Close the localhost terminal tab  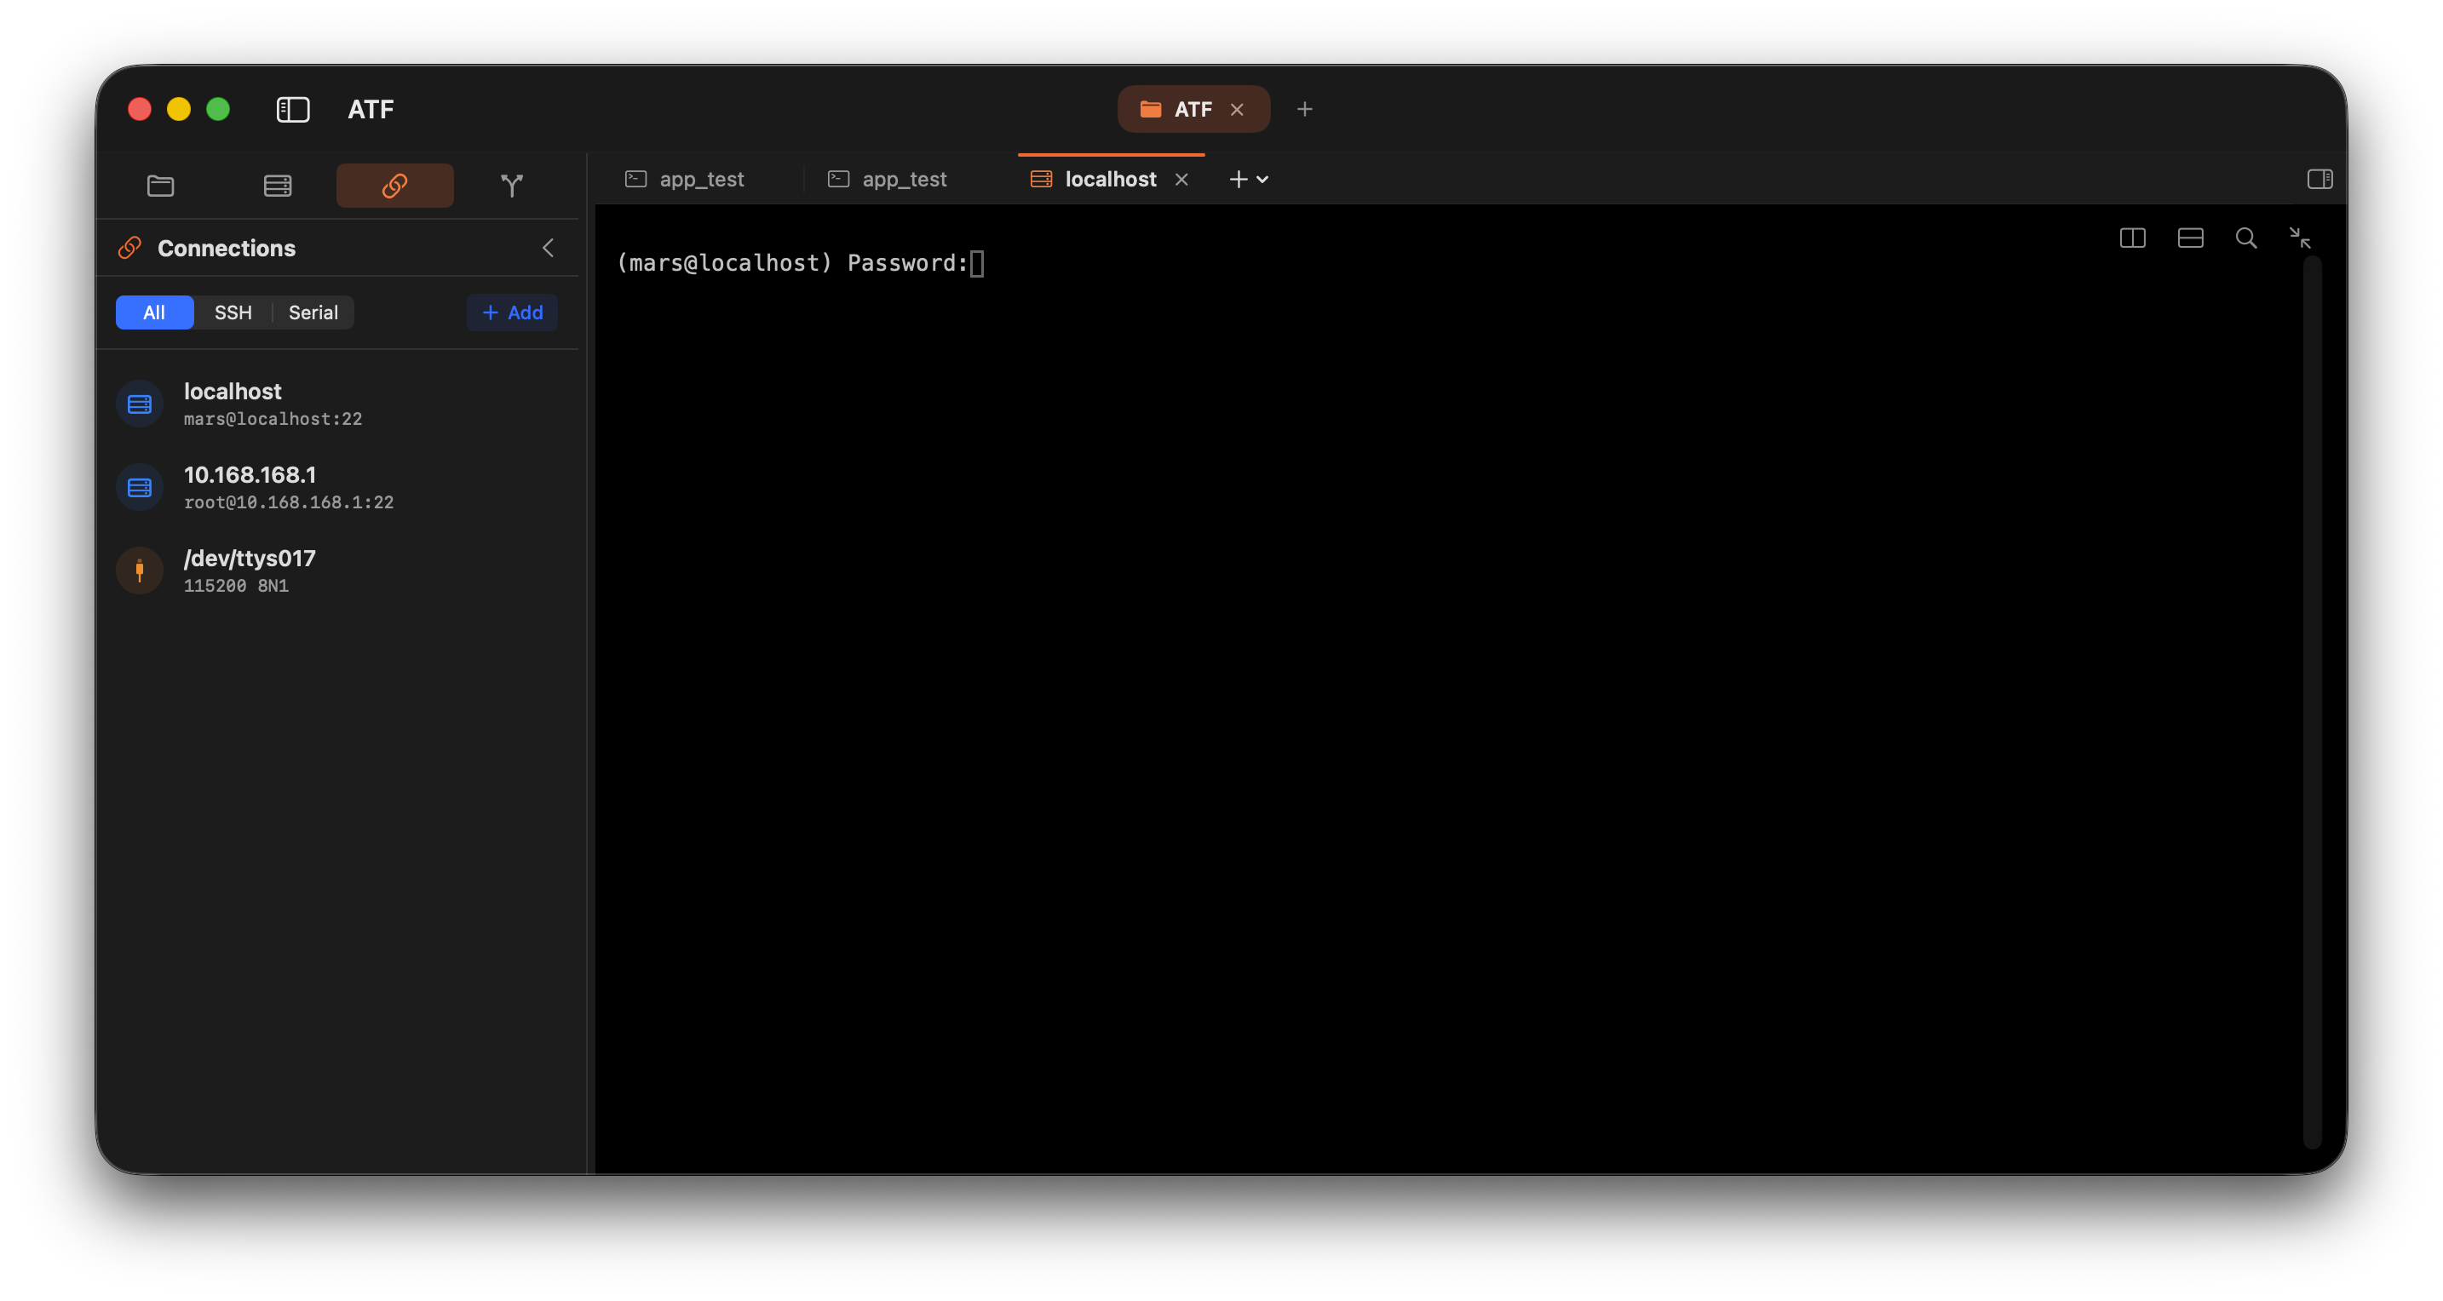click(x=1181, y=179)
